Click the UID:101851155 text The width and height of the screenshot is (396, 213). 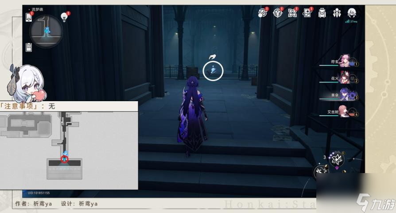(39, 193)
